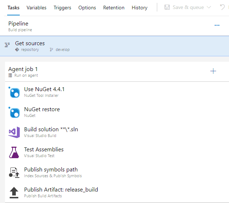
Task: Click the Test Assemblies flask icon
Action: click(14, 152)
